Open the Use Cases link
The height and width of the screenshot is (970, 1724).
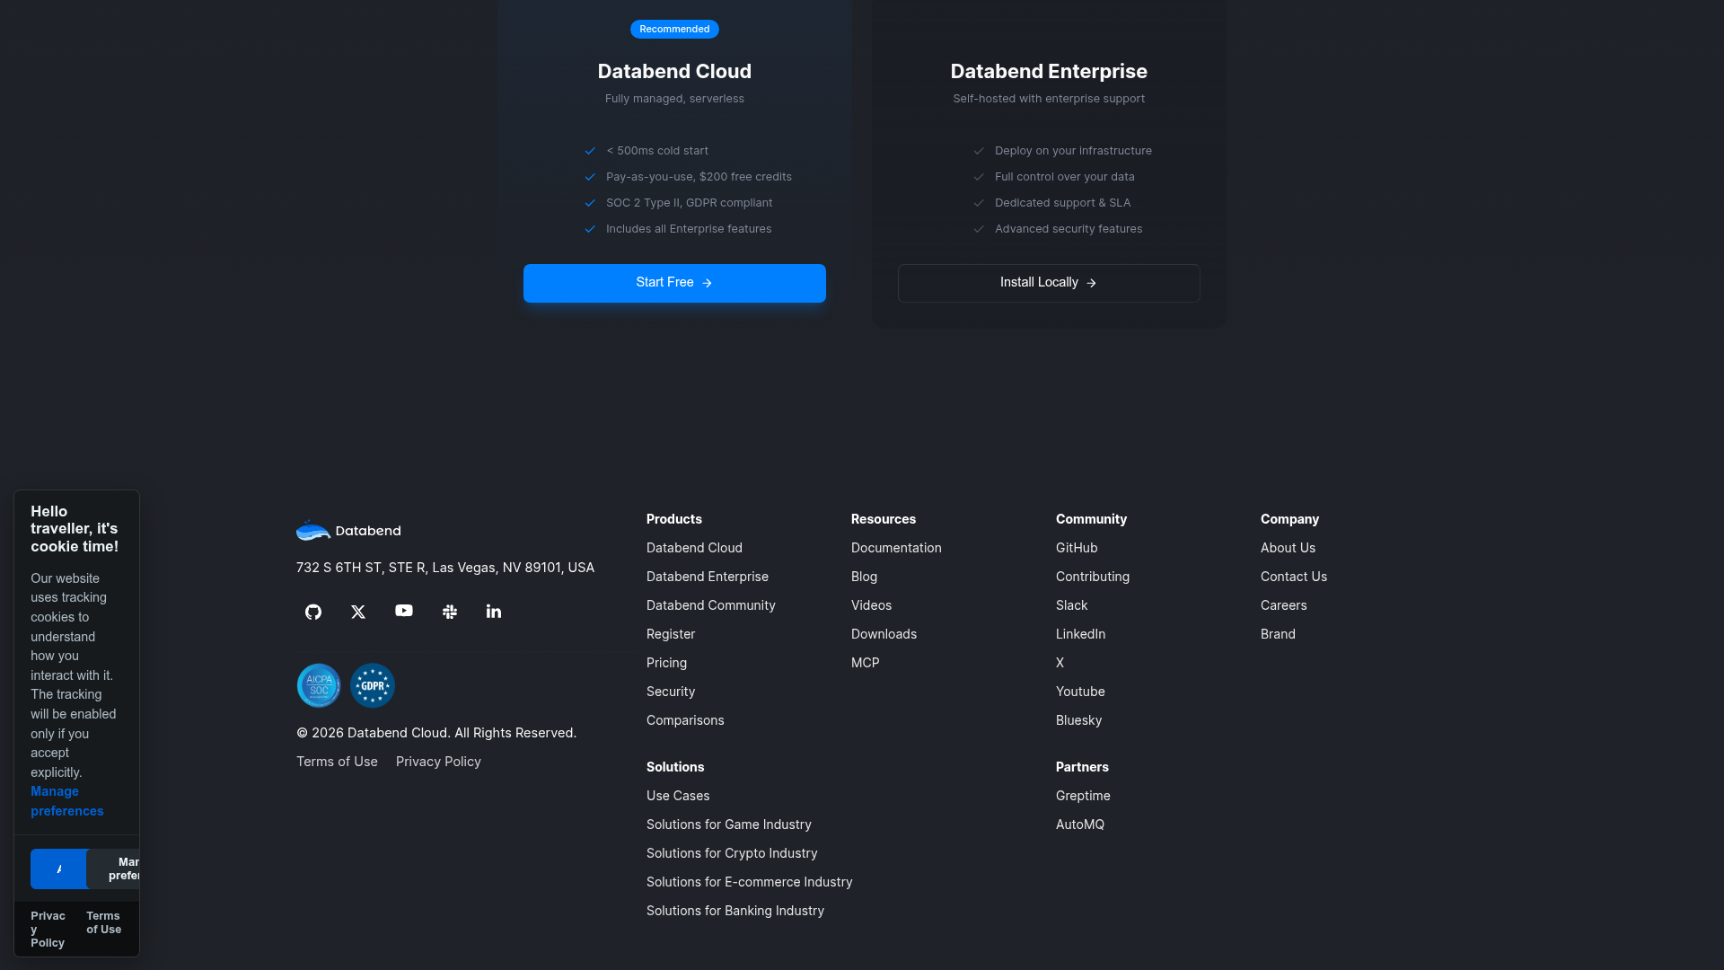(x=678, y=796)
